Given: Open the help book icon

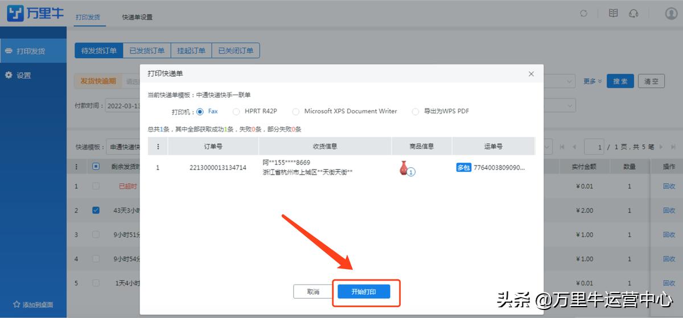Looking at the screenshot, I should pos(613,13).
